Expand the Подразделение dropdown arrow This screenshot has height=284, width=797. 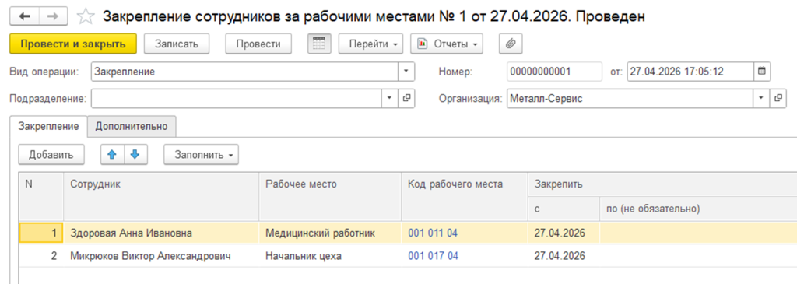click(x=389, y=99)
